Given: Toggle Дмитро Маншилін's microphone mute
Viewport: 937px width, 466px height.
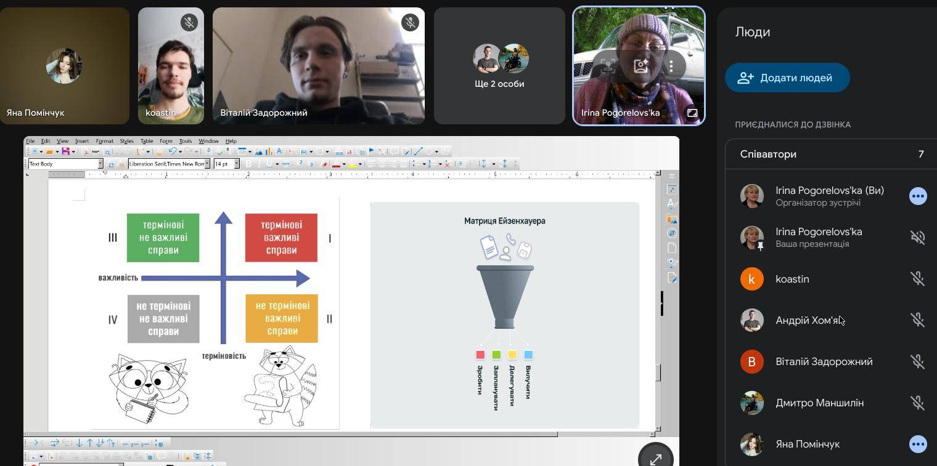Looking at the screenshot, I should pyautogui.click(x=917, y=403).
